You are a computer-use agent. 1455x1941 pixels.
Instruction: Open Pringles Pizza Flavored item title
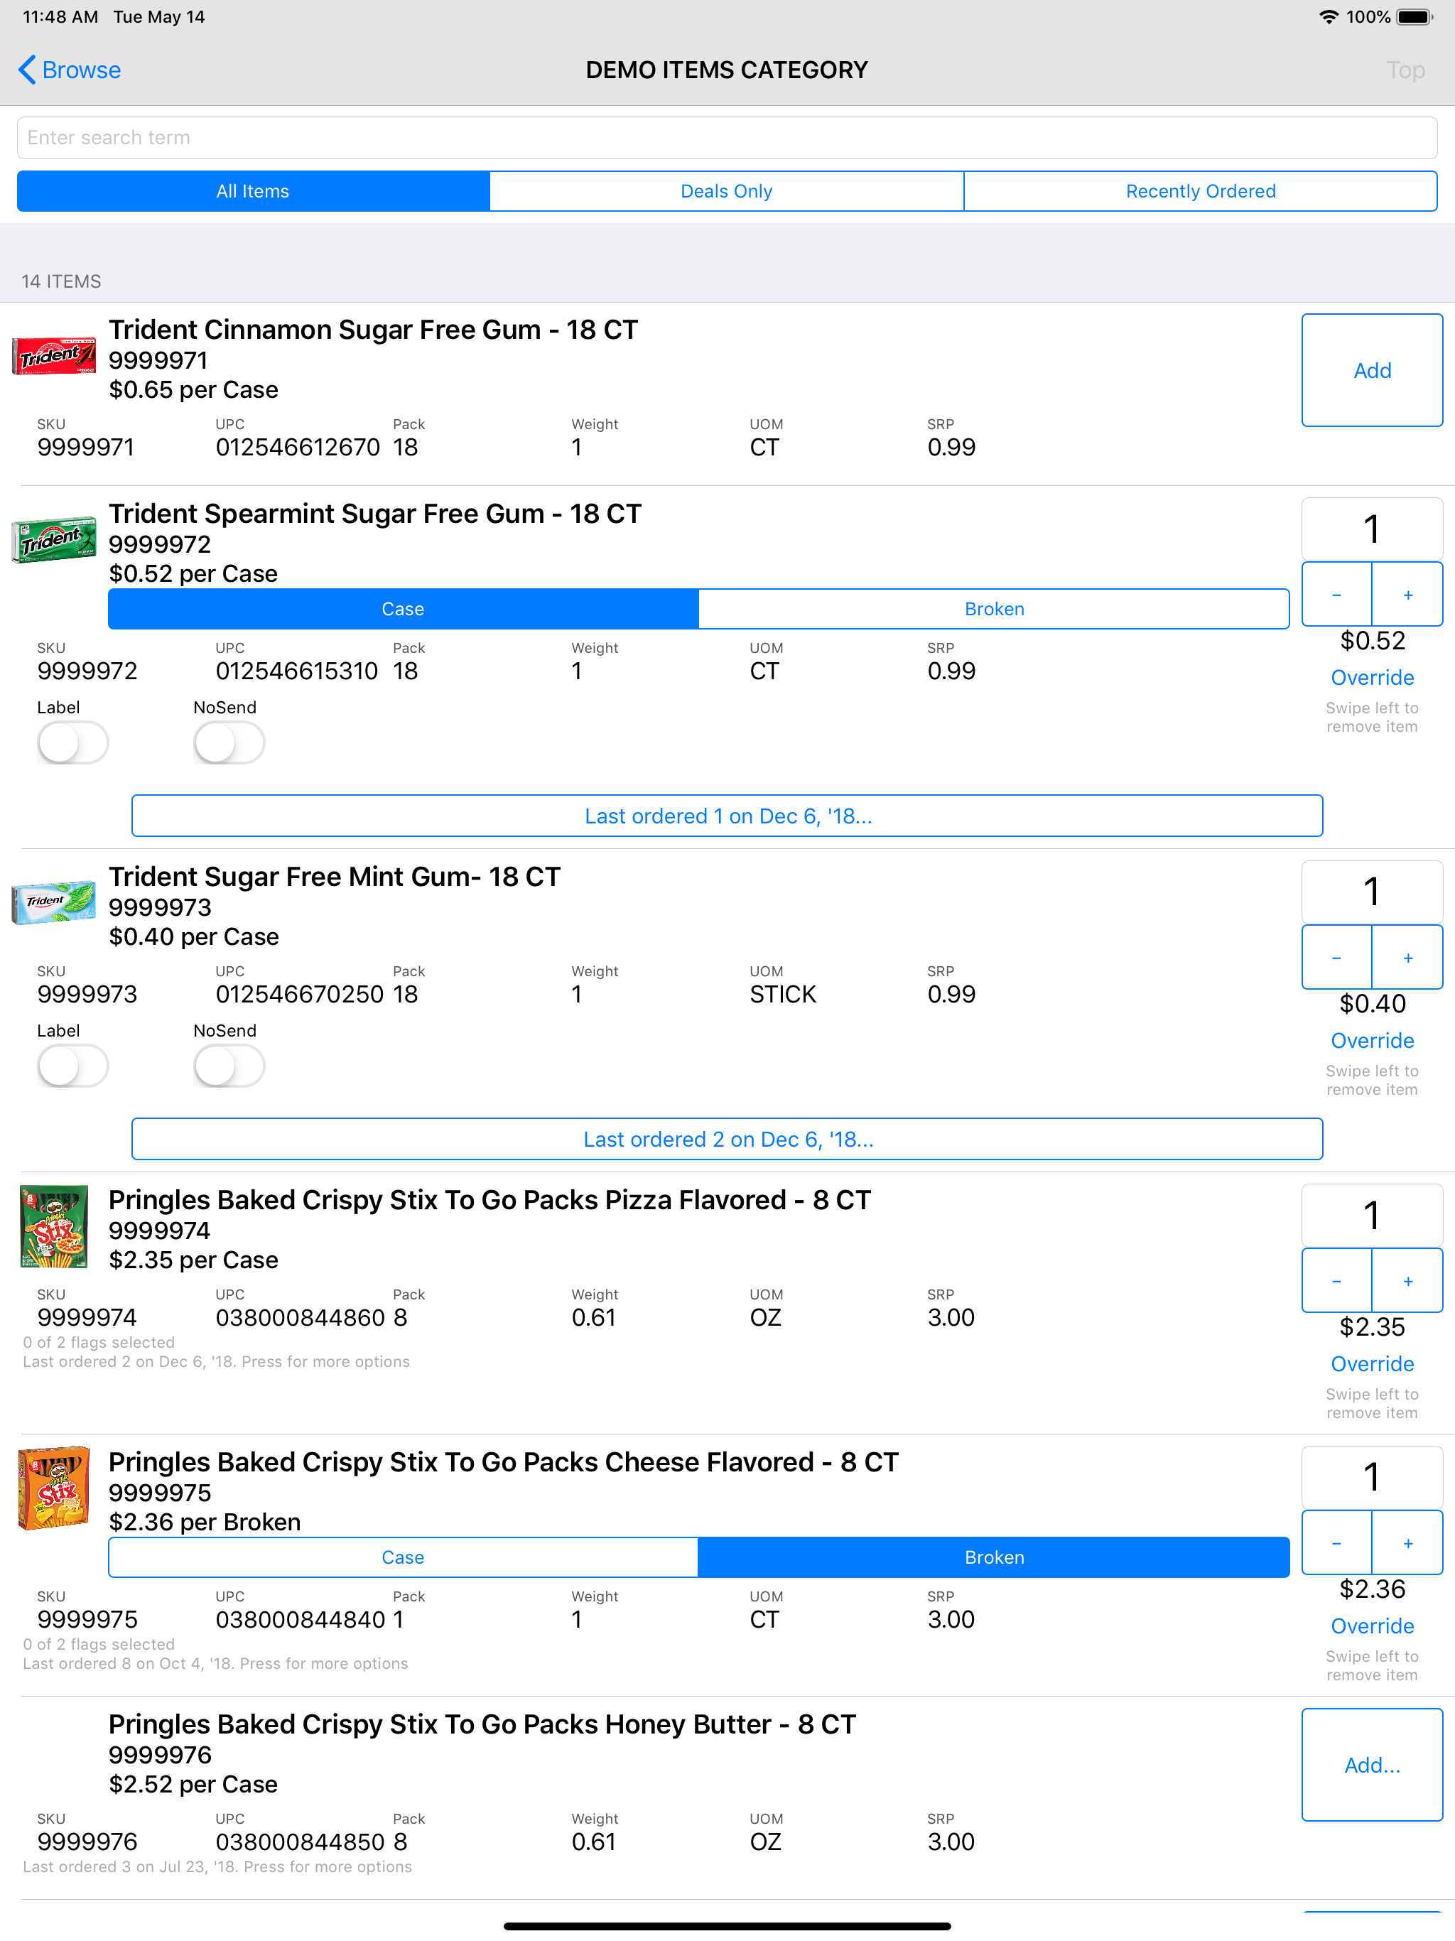pyautogui.click(x=489, y=1201)
